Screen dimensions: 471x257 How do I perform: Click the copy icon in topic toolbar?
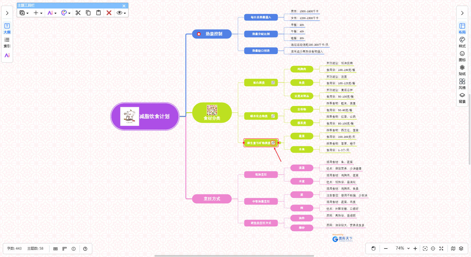point(88,13)
